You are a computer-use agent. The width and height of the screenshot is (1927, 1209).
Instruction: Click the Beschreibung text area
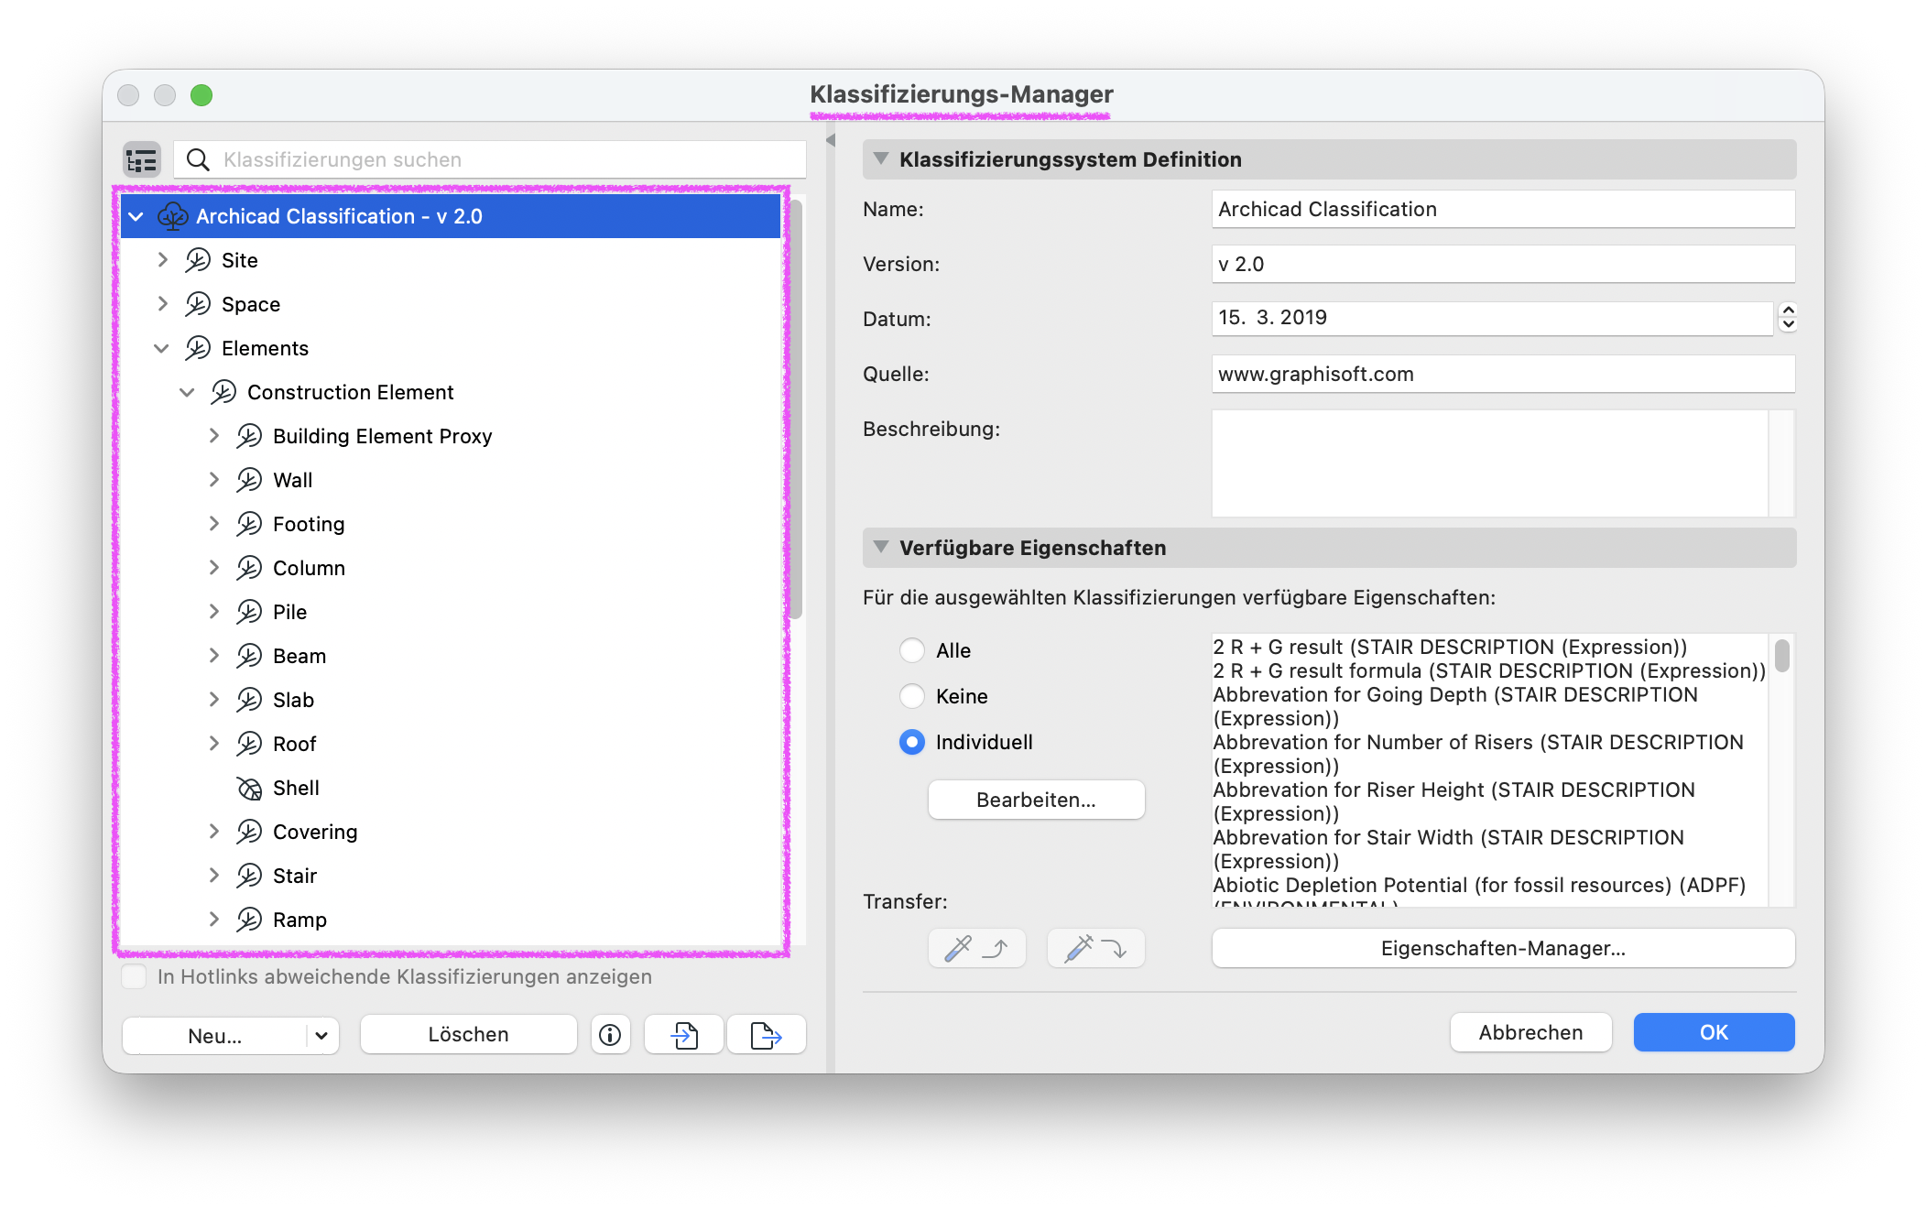(x=1490, y=463)
